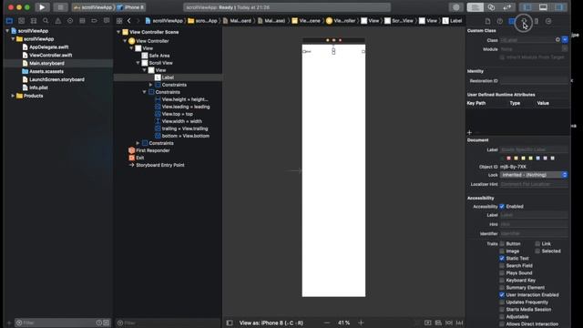Stop the running app
Viewport: 583px width, 328px height.
pos(60,7)
